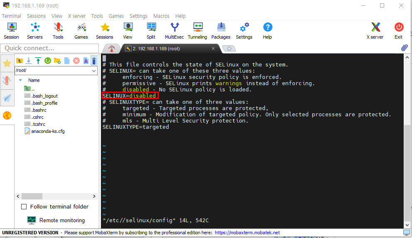
Task: Select the anaconda-ks.cfg file
Action: [x=44, y=131]
